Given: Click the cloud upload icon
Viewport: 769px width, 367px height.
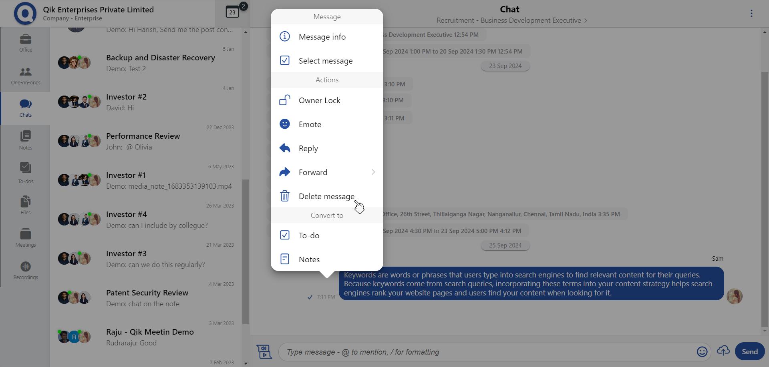Looking at the screenshot, I should 723,351.
